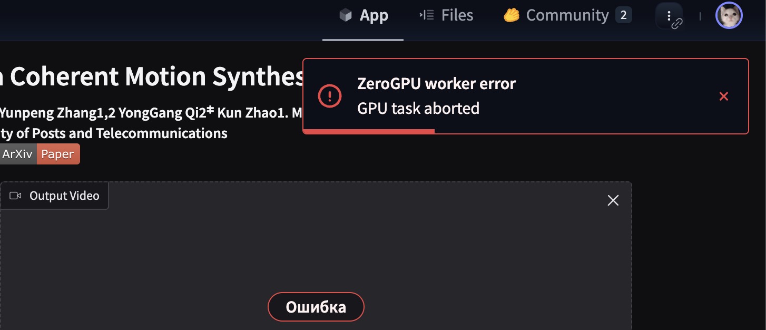Click the Community count badge showing 2
Viewport: 766px width, 330px height.
[624, 15]
